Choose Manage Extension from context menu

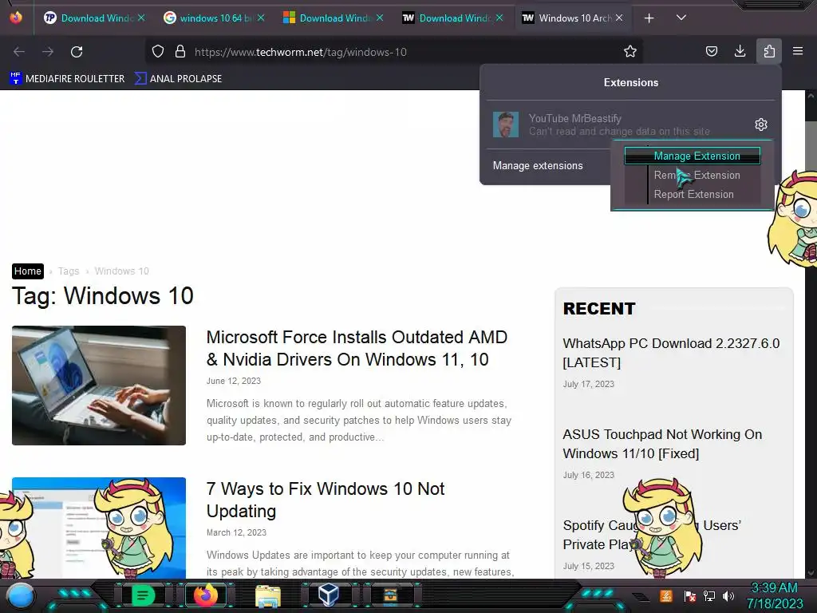693,156
